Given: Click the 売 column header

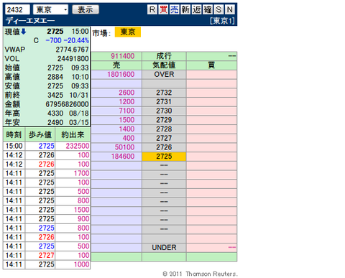Looking at the screenshot, I should coord(116,65).
